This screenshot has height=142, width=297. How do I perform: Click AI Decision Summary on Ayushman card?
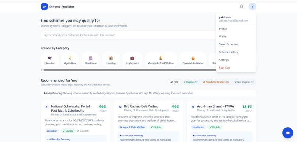(205, 136)
